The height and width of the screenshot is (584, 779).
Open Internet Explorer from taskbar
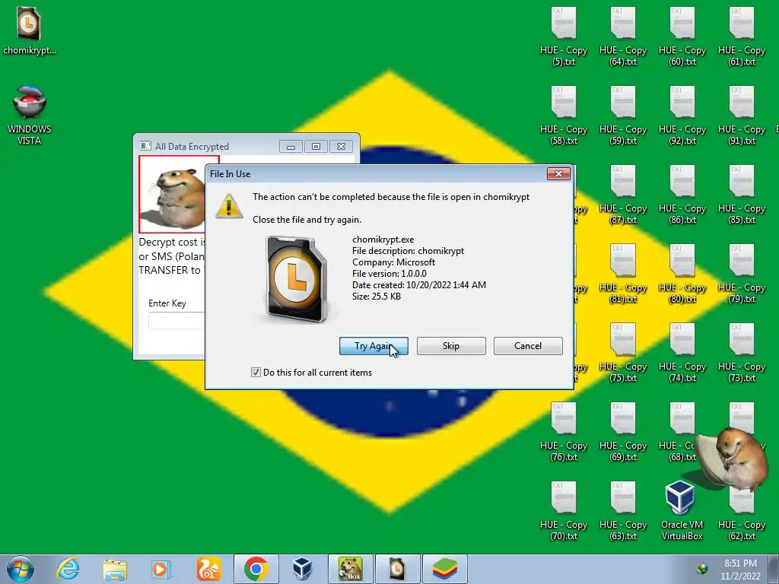click(68, 569)
